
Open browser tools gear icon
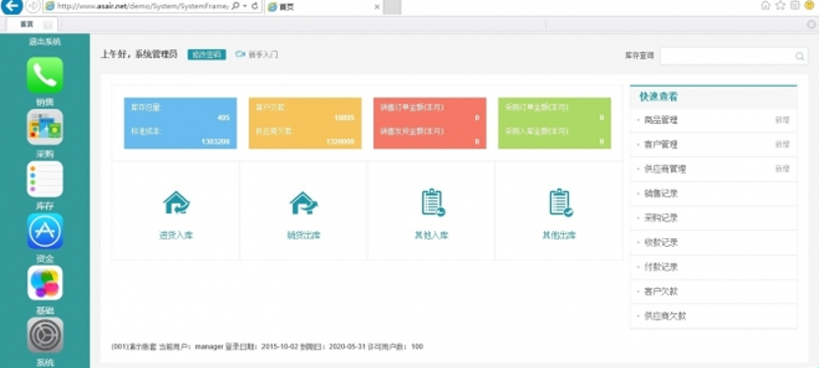pos(795,6)
